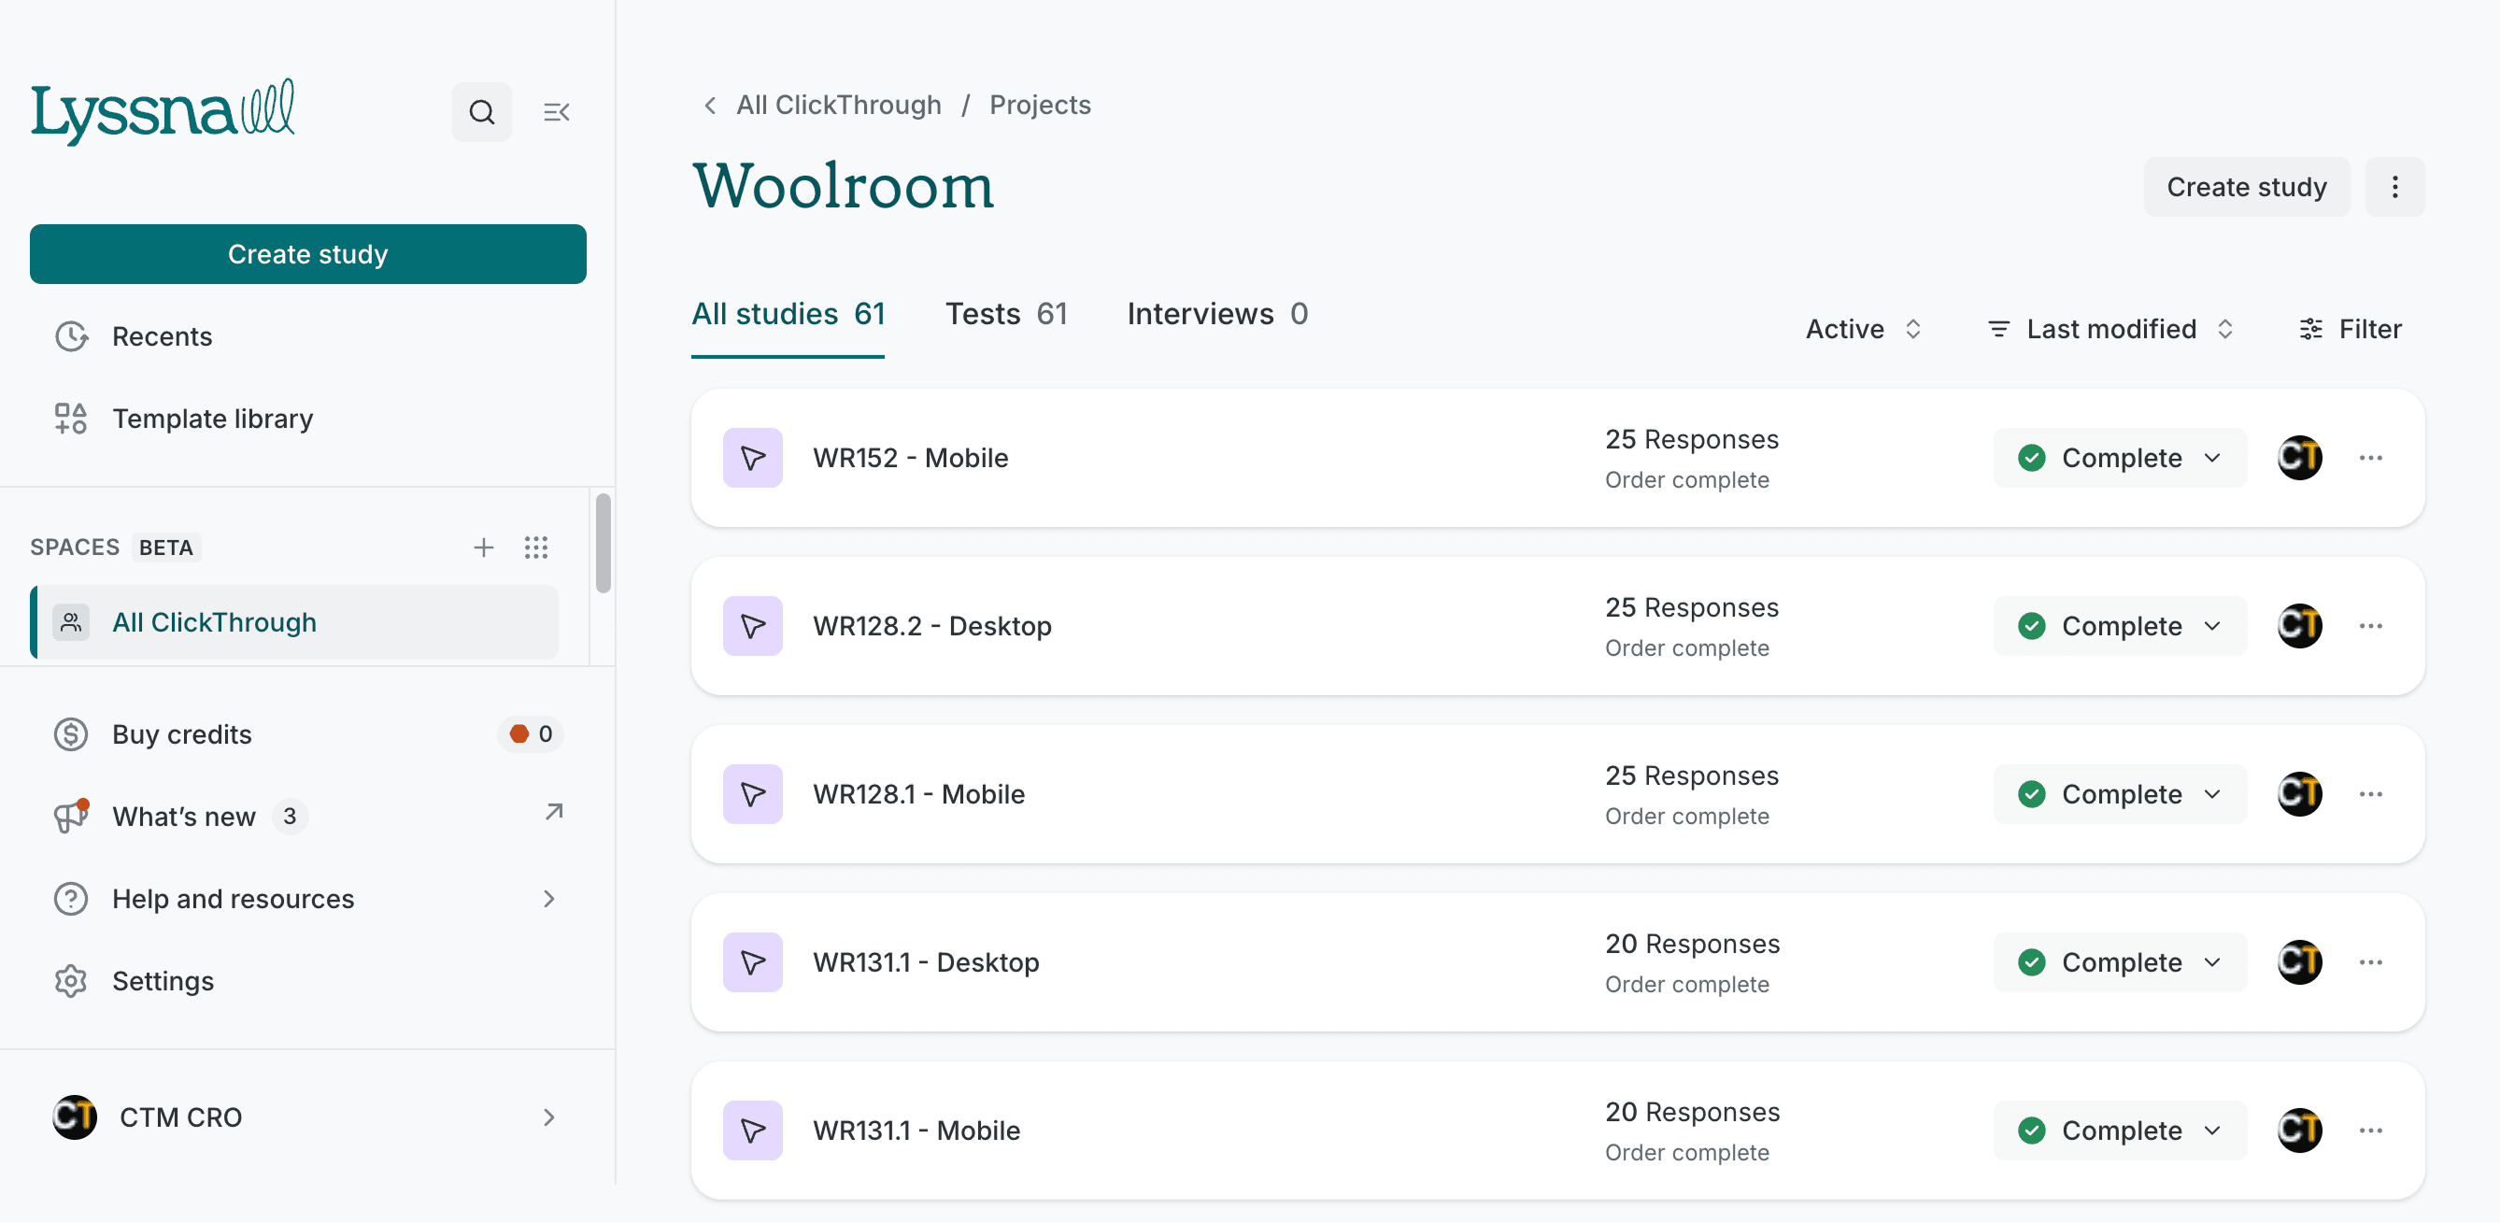Click the three-dot menu next to Create study
The height and width of the screenshot is (1223, 2500).
coord(2394,186)
